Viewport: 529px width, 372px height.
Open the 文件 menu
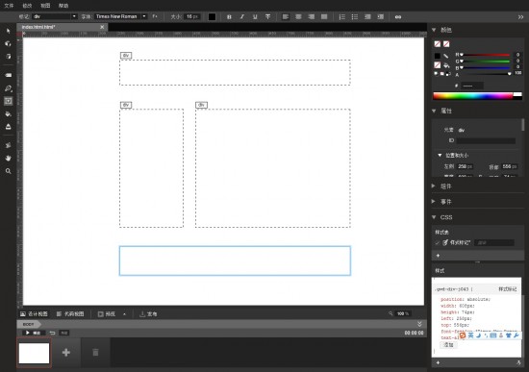[x=9, y=6]
